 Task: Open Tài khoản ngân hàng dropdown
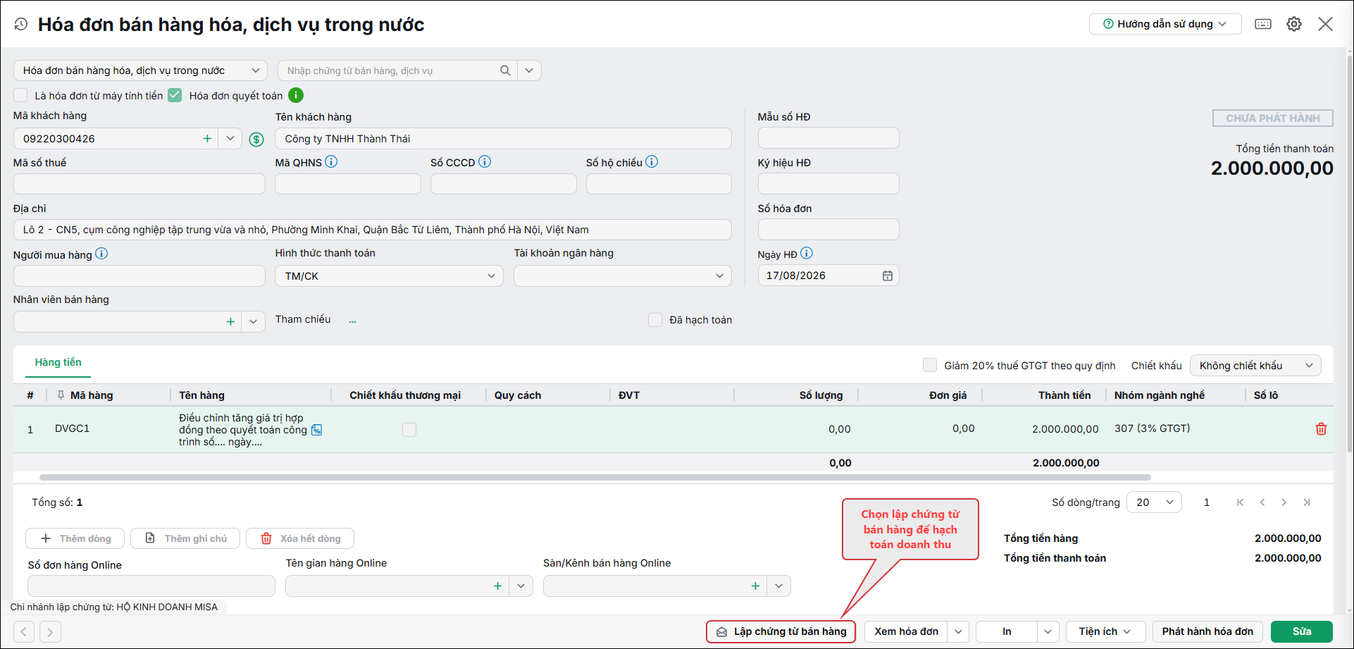(623, 276)
